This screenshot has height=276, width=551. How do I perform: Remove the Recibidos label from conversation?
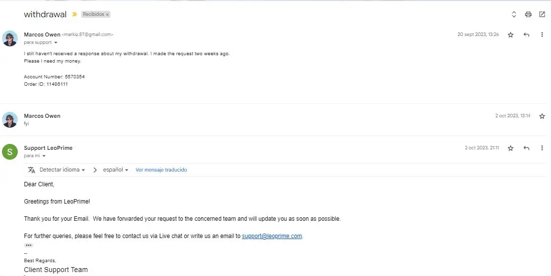click(107, 15)
